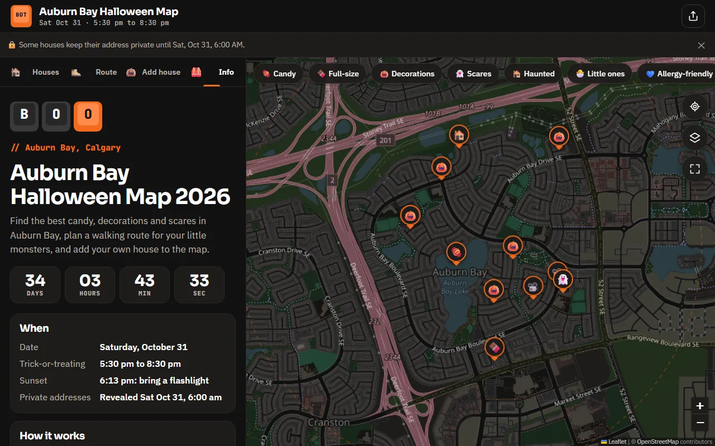Select the haunted house map marker
The height and width of the screenshot is (446, 715).
(459, 135)
